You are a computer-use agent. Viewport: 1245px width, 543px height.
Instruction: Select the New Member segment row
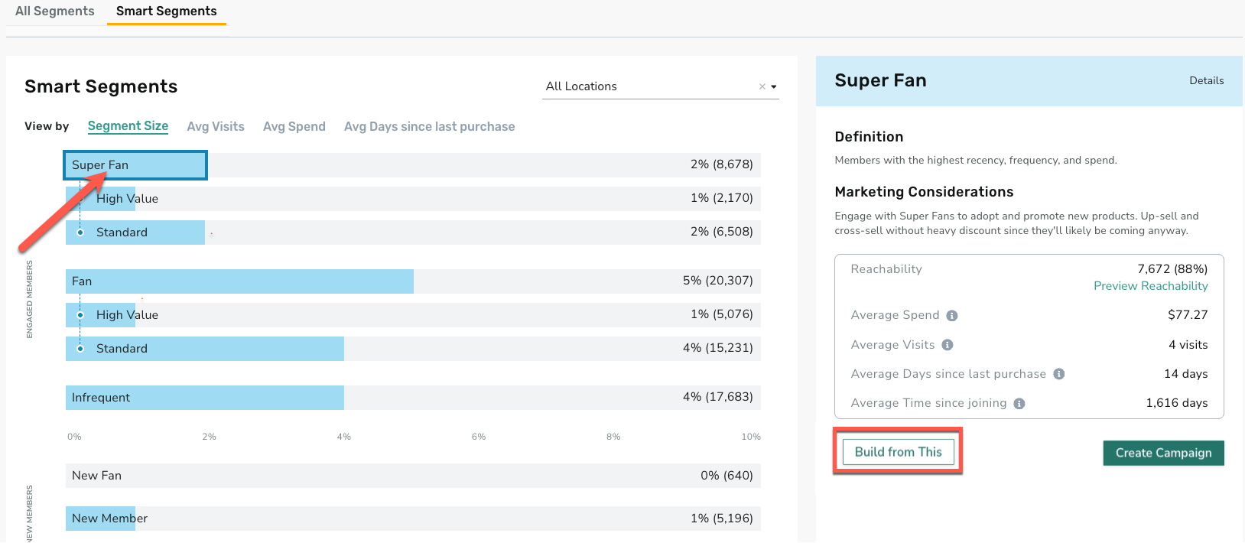pyautogui.click(x=413, y=519)
